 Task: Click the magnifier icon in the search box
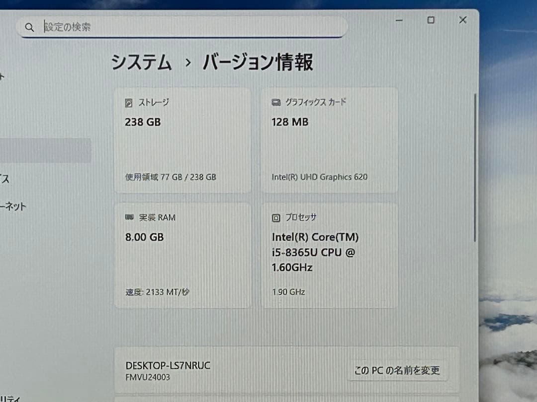29,27
